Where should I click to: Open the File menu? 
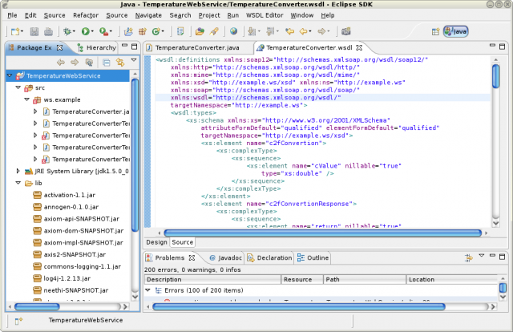(x=12, y=15)
